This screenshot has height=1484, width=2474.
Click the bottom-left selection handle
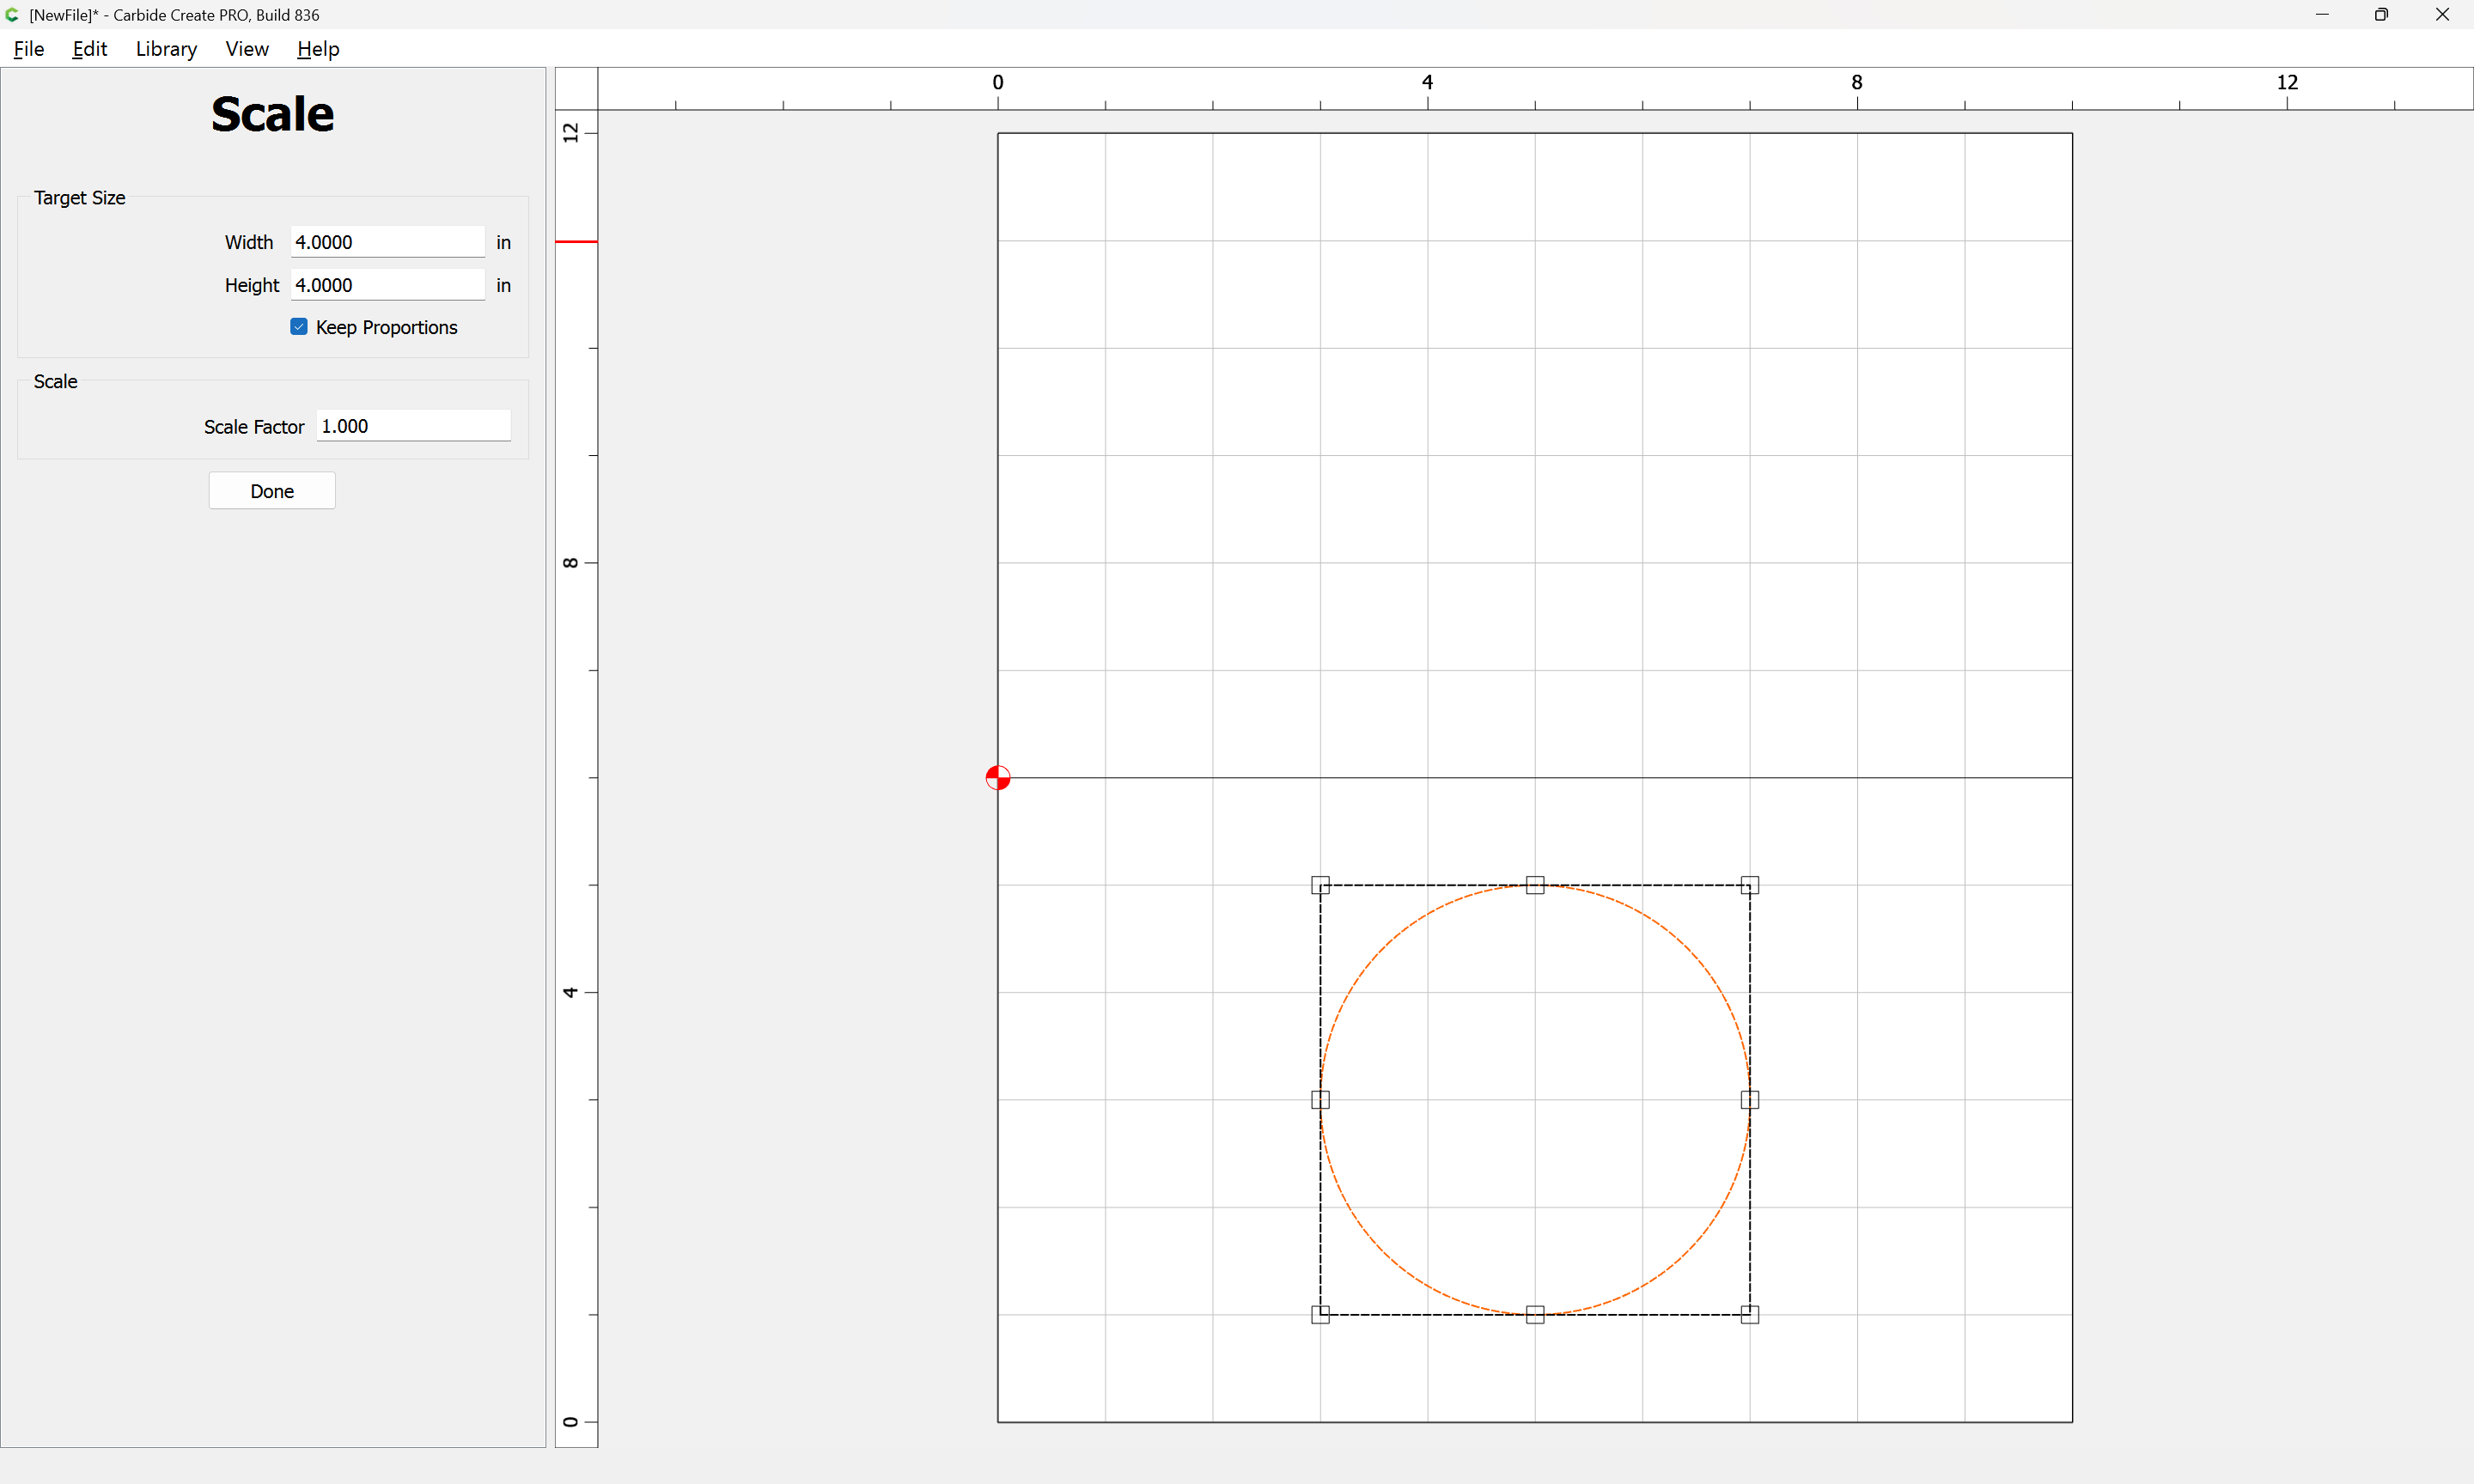tap(1320, 1314)
